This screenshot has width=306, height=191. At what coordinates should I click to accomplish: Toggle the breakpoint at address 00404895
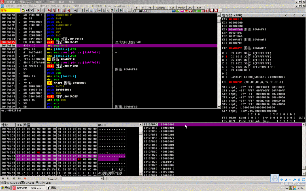pyautogui.click(x=8, y=42)
